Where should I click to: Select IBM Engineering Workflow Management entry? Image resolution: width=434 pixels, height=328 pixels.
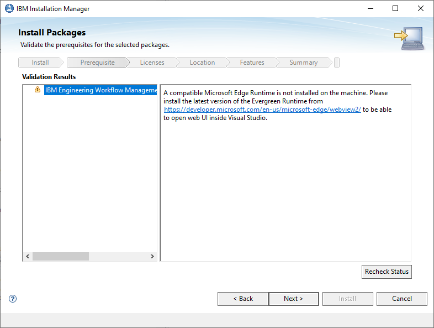coord(100,90)
